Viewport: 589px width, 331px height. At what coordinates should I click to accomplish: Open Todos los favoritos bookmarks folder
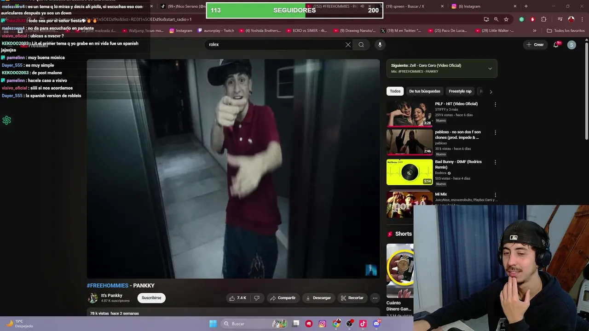(566, 31)
